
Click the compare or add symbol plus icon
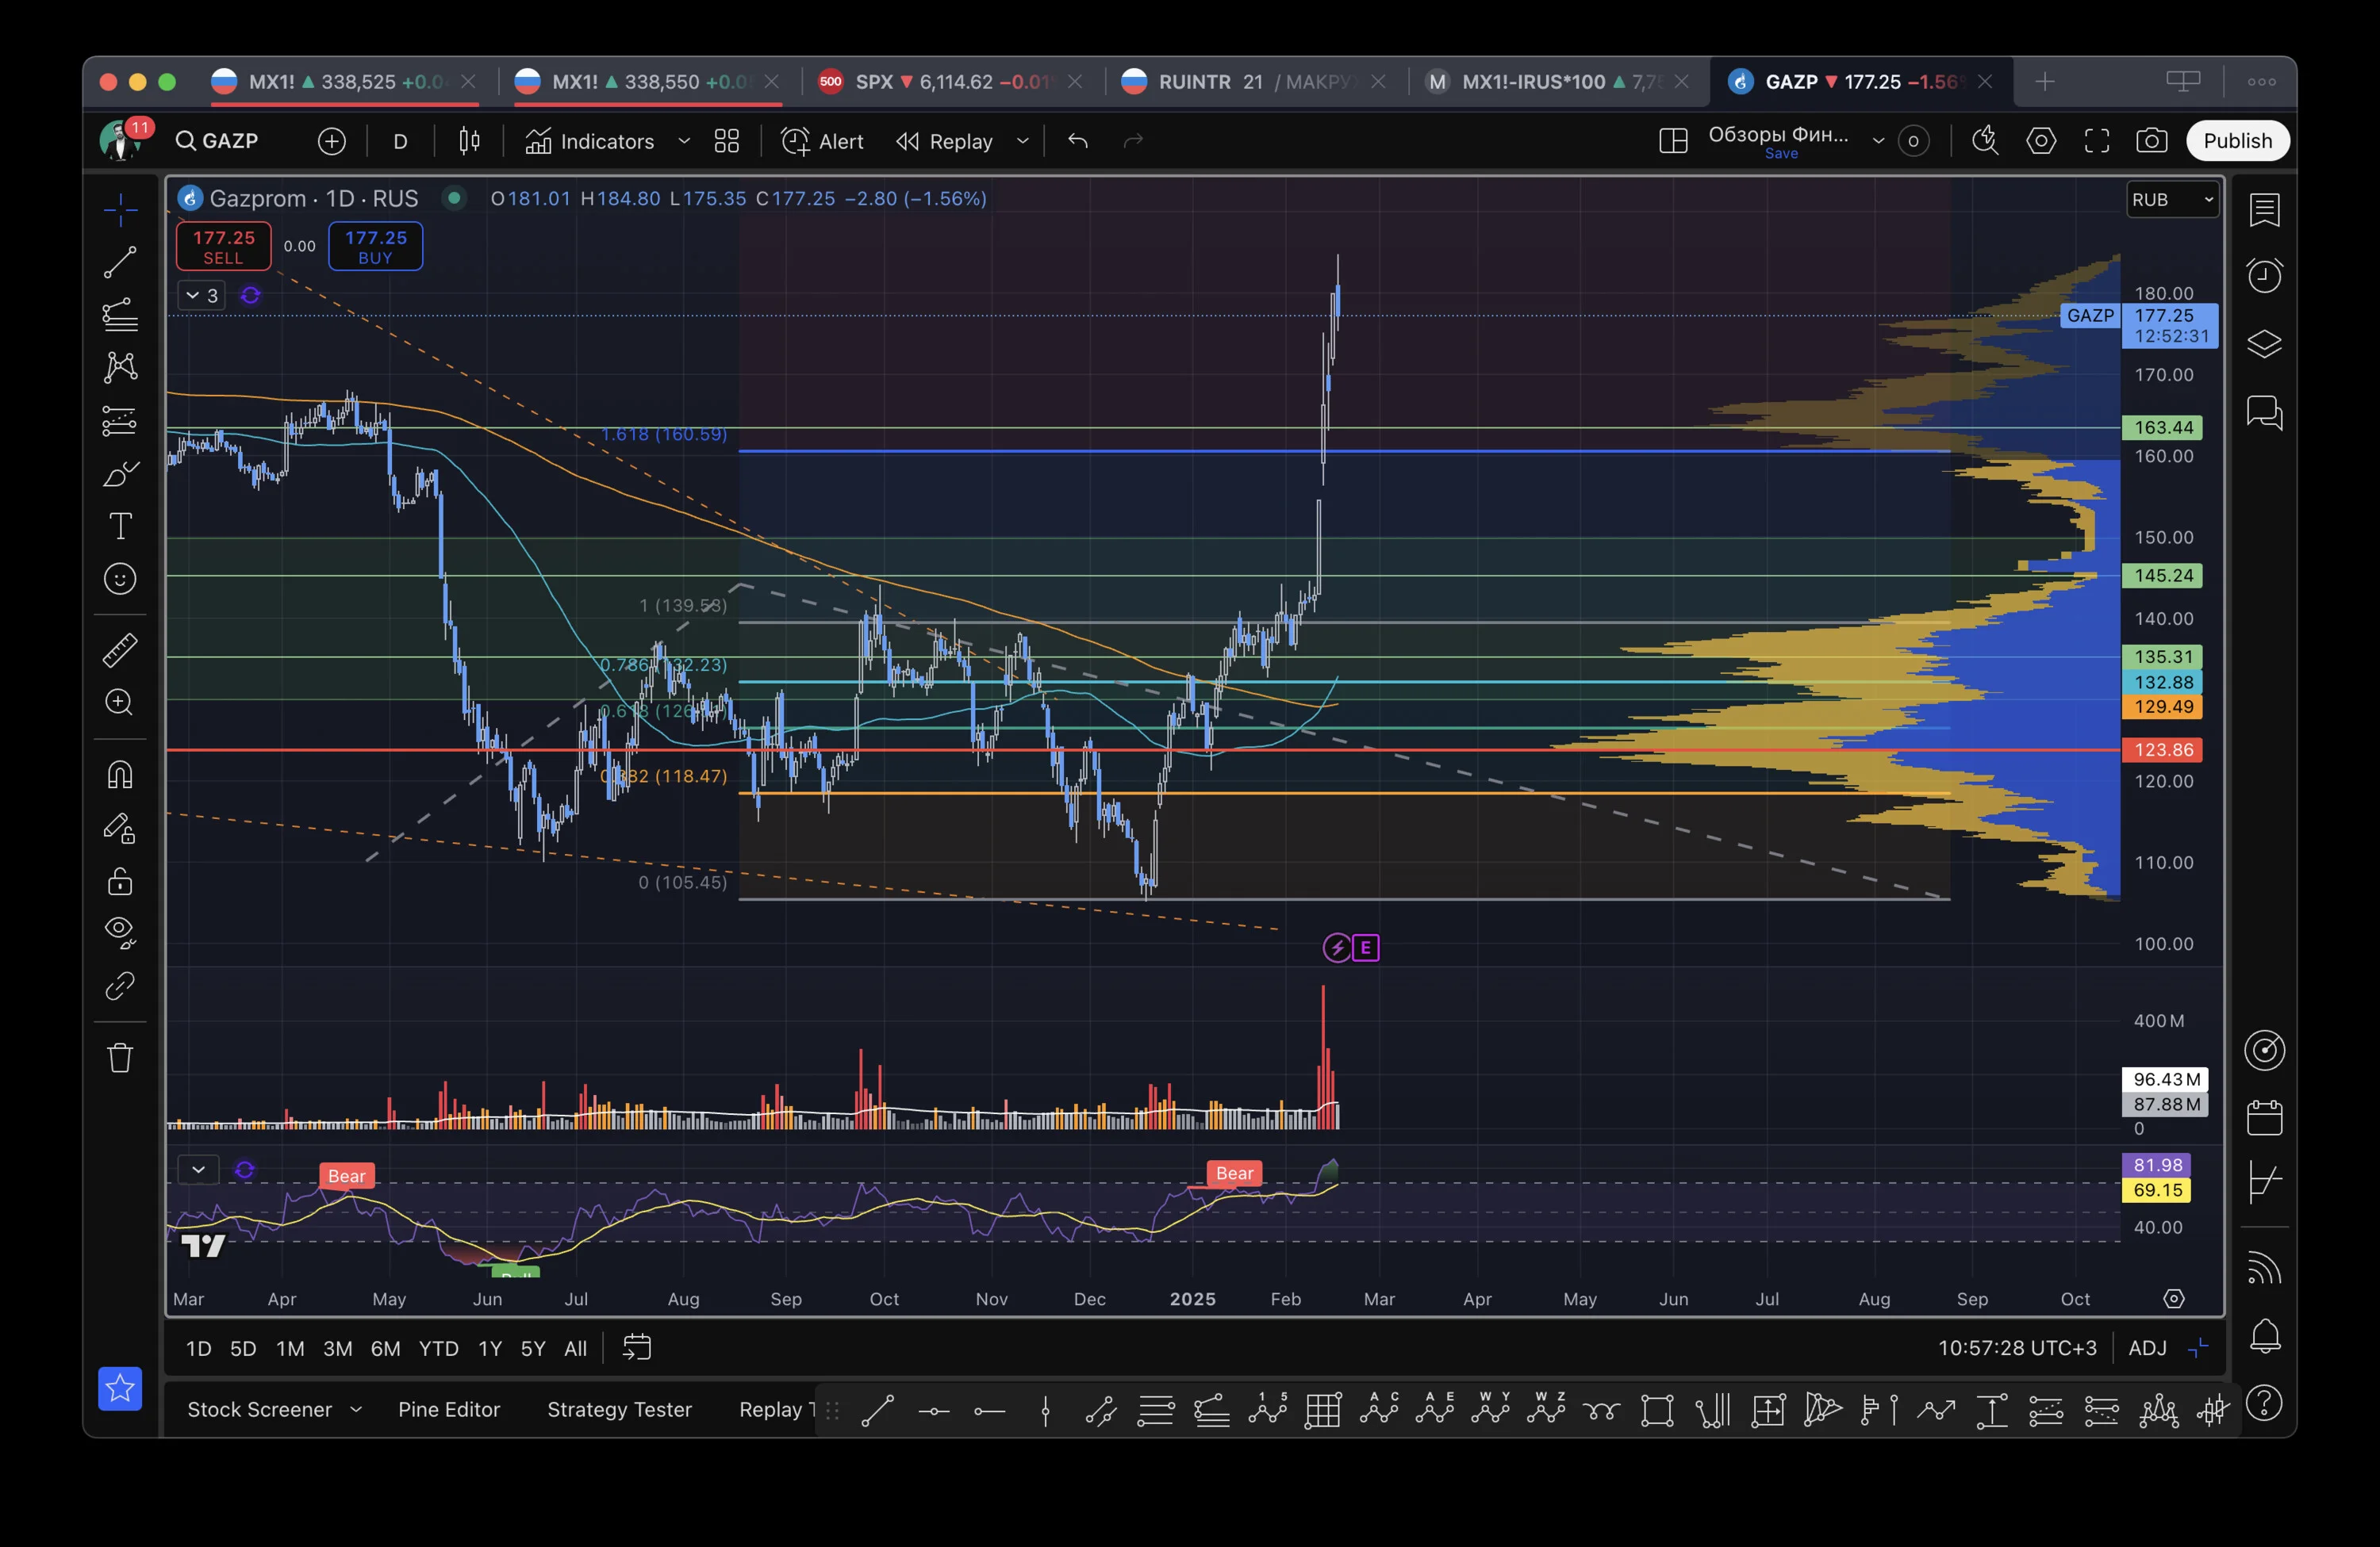332,141
